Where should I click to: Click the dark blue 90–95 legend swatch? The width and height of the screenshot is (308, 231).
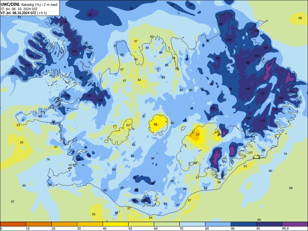[244, 224]
